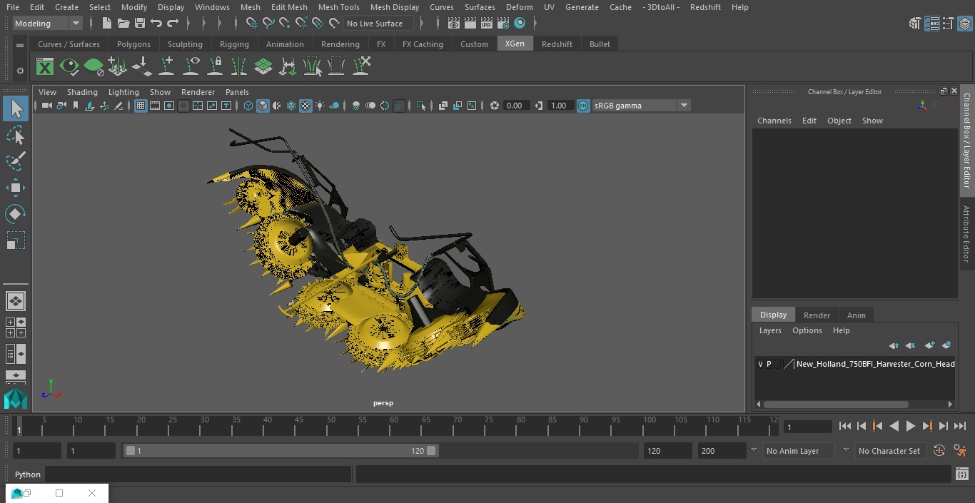Click the Python script language label
Viewport: 975px width, 503px height.
click(x=28, y=474)
